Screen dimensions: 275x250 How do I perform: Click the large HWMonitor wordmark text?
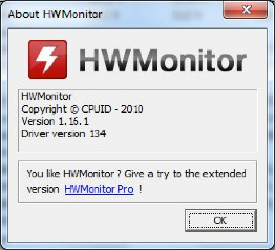click(164, 60)
